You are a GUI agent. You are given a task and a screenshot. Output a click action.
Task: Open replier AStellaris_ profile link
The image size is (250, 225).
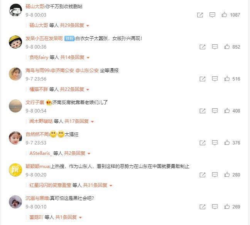41,153
